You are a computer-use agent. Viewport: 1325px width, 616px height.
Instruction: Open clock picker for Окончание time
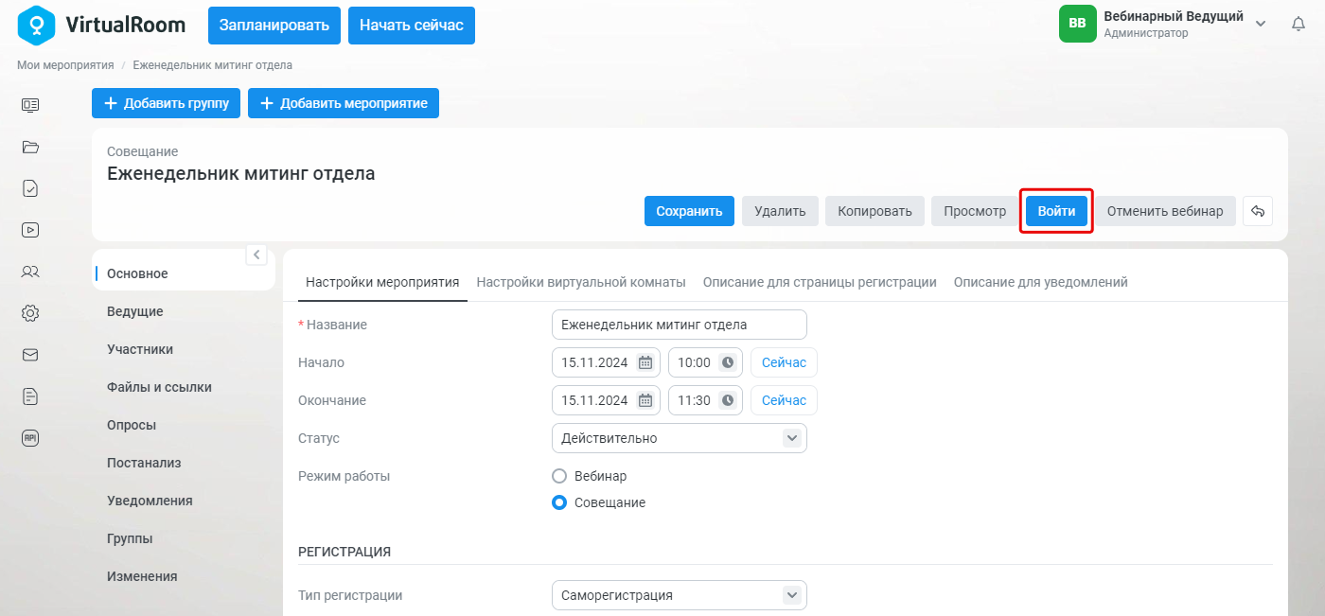[x=727, y=400]
